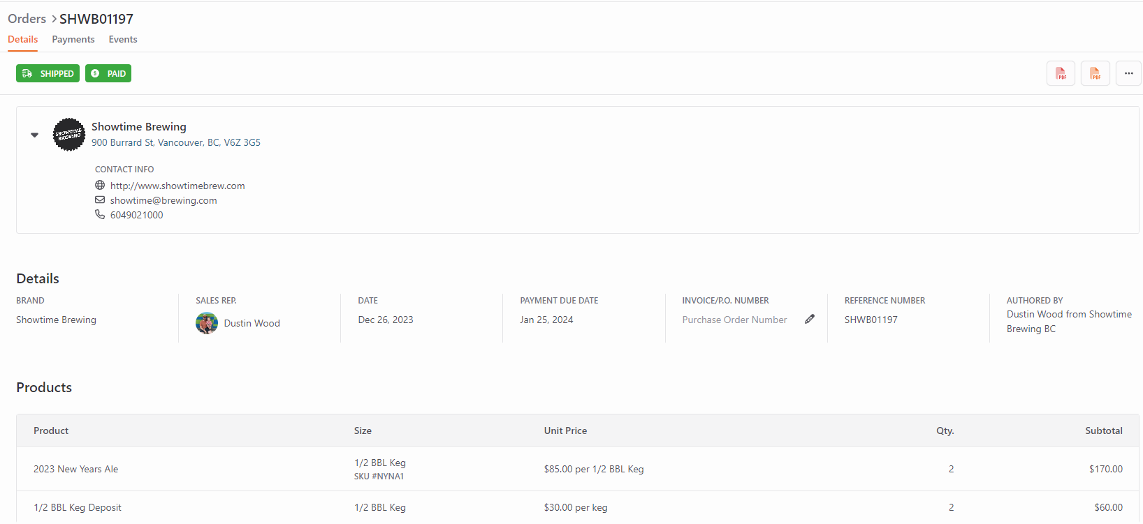Viewport: 1143px width, 524px height.
Task: Select the 2023 New Years Ale product
Action: (76, 469)
